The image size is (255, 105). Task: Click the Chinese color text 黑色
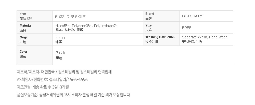coord(59,58)
